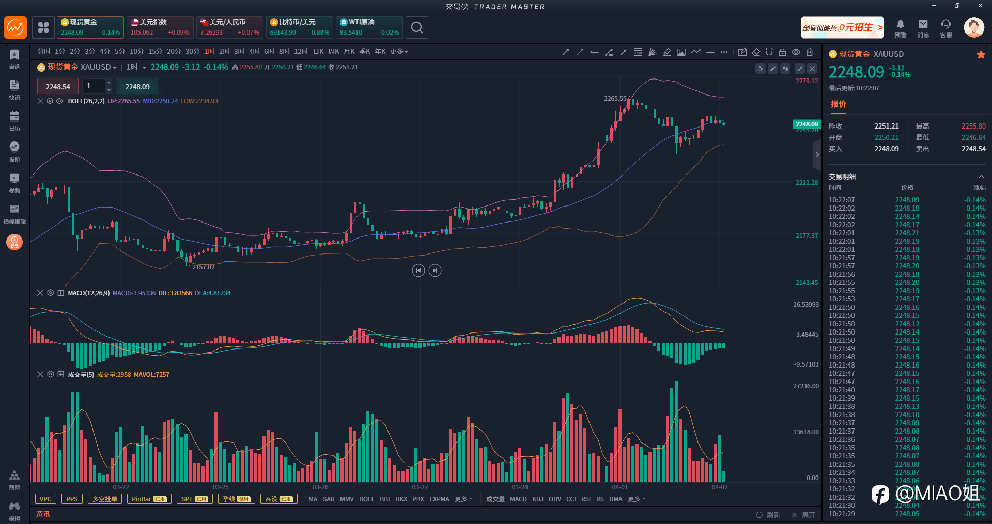Select the eraser drawing tool
The image size is (992, 524).
coord(756,52)
